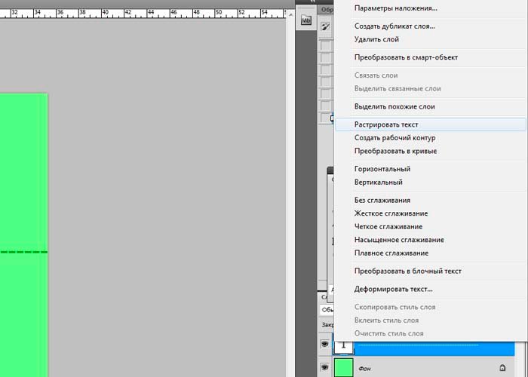
Task: Set text orientation to Вертикальный
Action: coord(378,182)
